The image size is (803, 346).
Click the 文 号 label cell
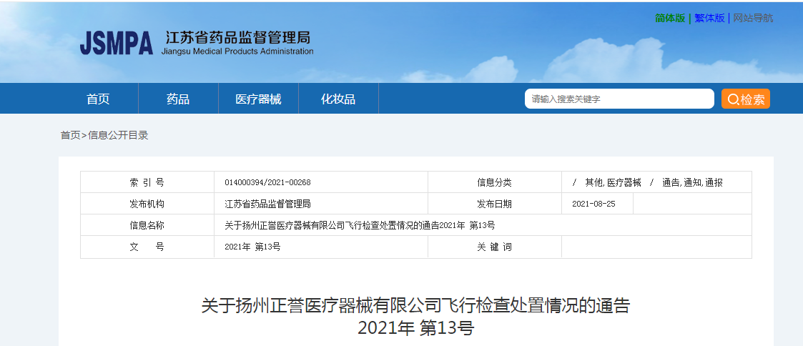[x=147, y=247]
